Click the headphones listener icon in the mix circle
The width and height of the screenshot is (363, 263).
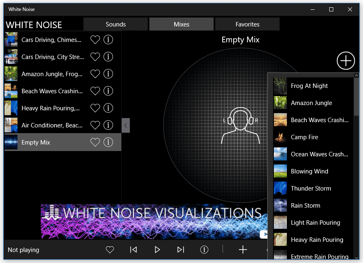tap(241, 126)
